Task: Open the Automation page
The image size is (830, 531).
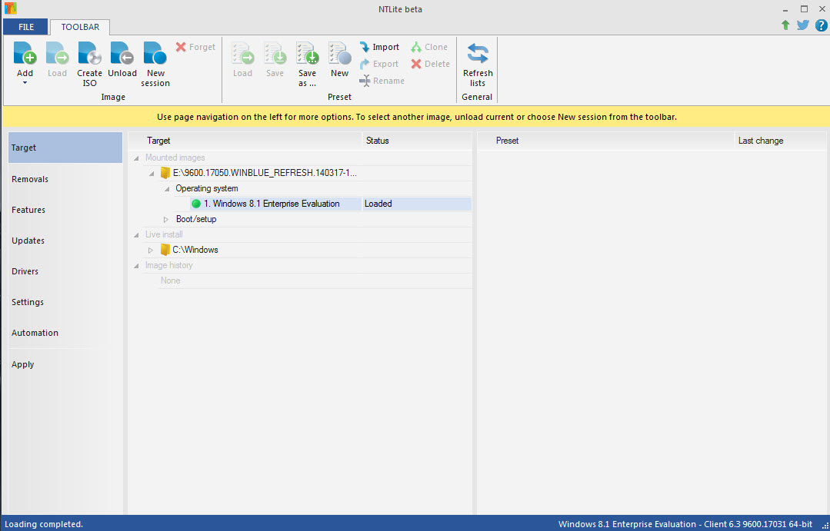Action: tap(65, 333)
